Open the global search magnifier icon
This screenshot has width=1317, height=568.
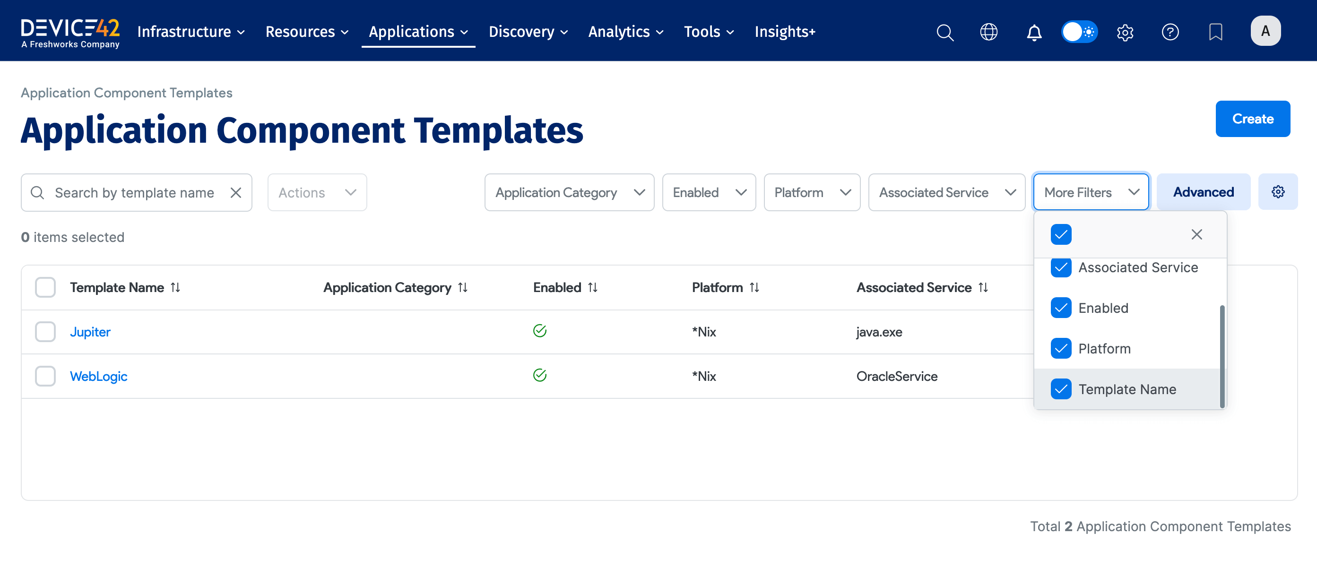pyautogui.click(x=944, y=32)
